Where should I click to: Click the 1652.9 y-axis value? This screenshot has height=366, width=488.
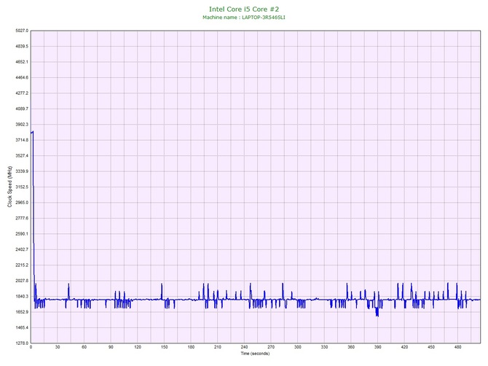coord(22,312)
